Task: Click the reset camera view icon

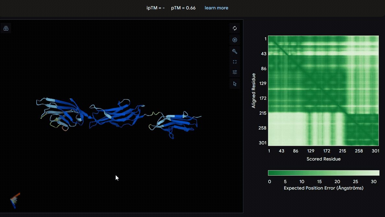Action: [x=235, y=28]
